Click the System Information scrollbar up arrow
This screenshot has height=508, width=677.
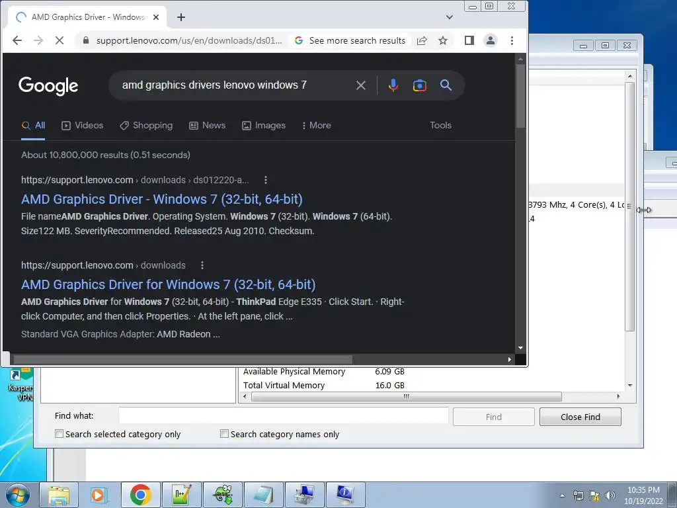(x=630, y=76)
